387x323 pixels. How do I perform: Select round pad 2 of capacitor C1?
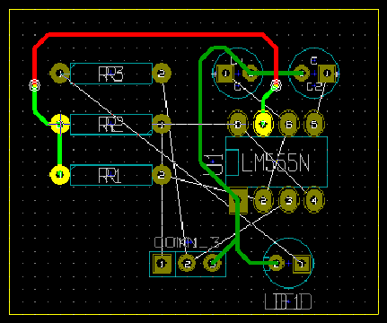click(251, 74)
